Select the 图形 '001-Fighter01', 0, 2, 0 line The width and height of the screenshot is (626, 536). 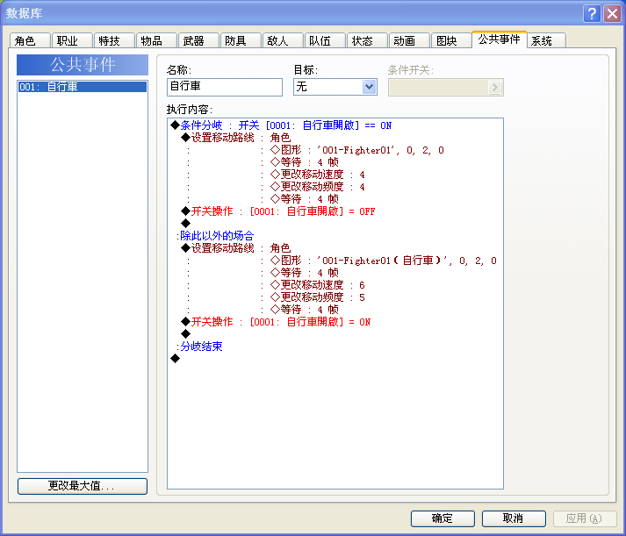click(x=357, y=150)
